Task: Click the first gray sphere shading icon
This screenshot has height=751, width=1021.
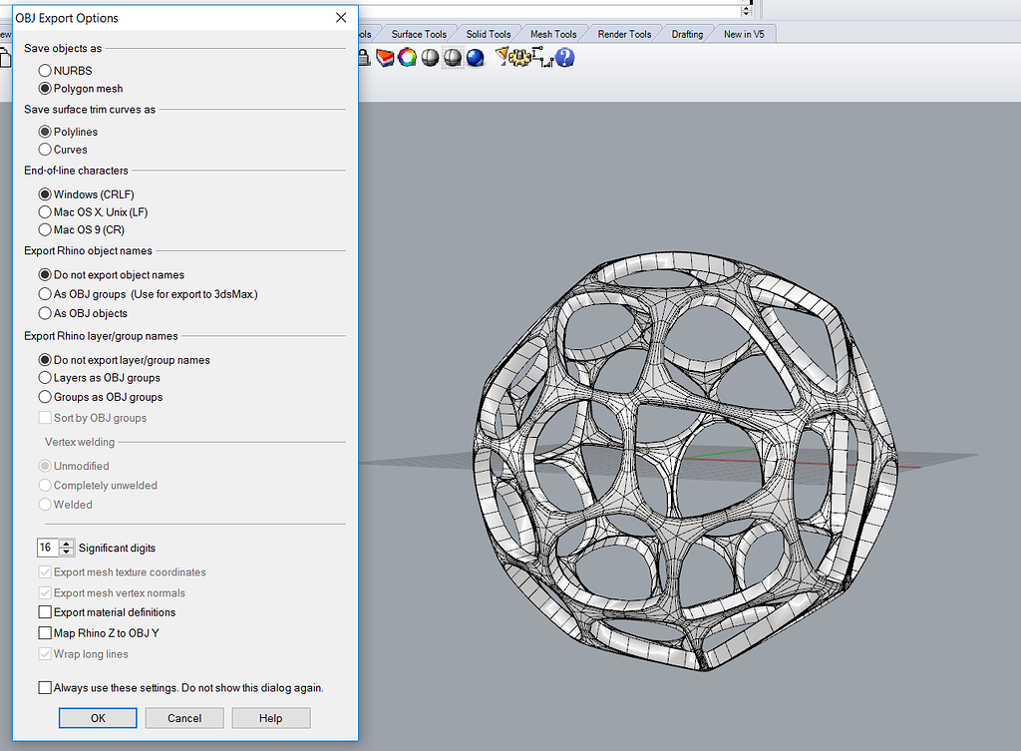Action: (429, 57)
